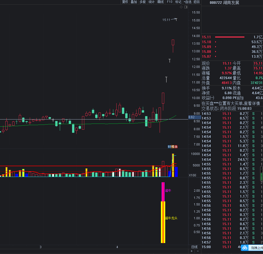Screen dimensions: 263x254
Task: Click month marker 3 on time axis
Action: point(40,247)
